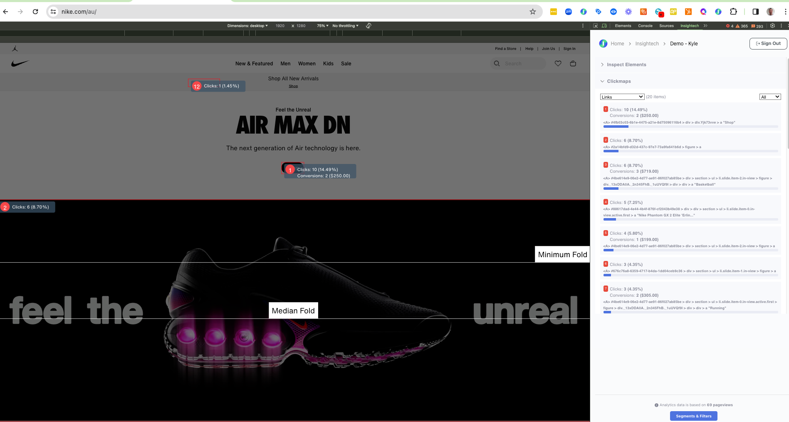Click the Sign Out button

[768, 44]
